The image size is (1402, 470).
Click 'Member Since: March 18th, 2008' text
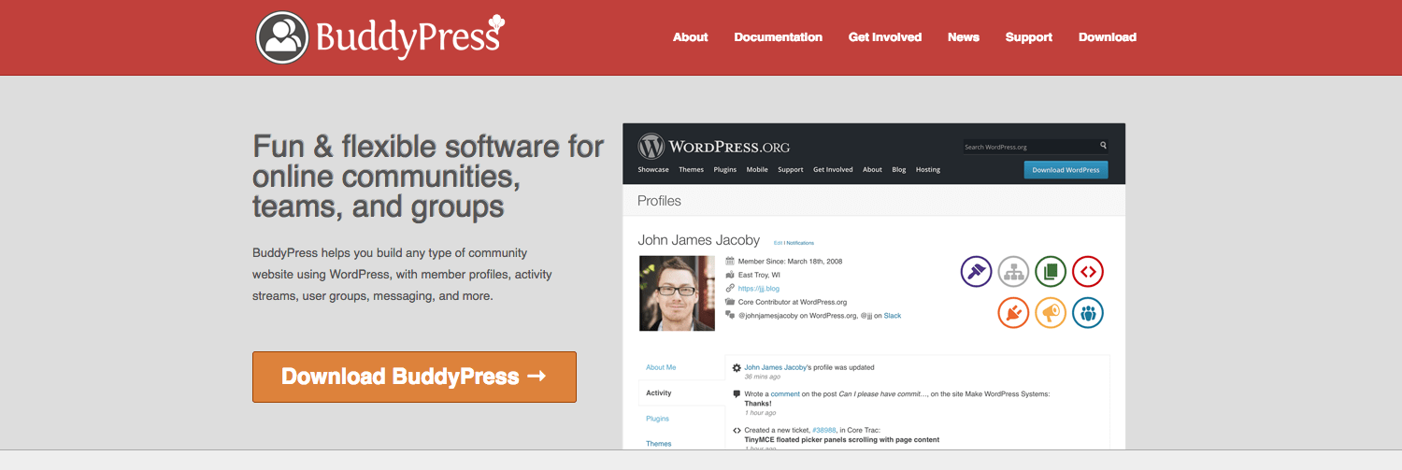click(791, 262)
